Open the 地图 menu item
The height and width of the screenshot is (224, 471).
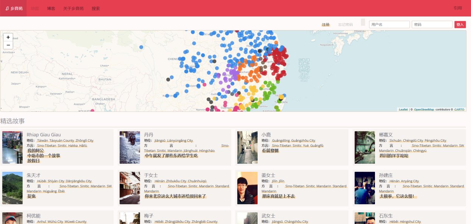coord(35,8)
